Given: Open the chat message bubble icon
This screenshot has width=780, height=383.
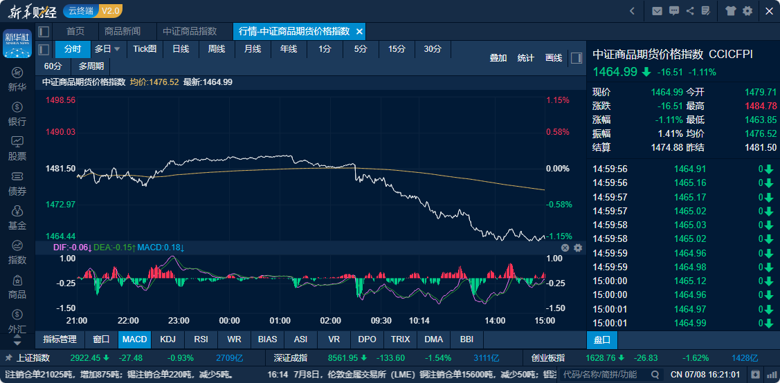Looking at the screenshot, I should (x=673, y=11).
